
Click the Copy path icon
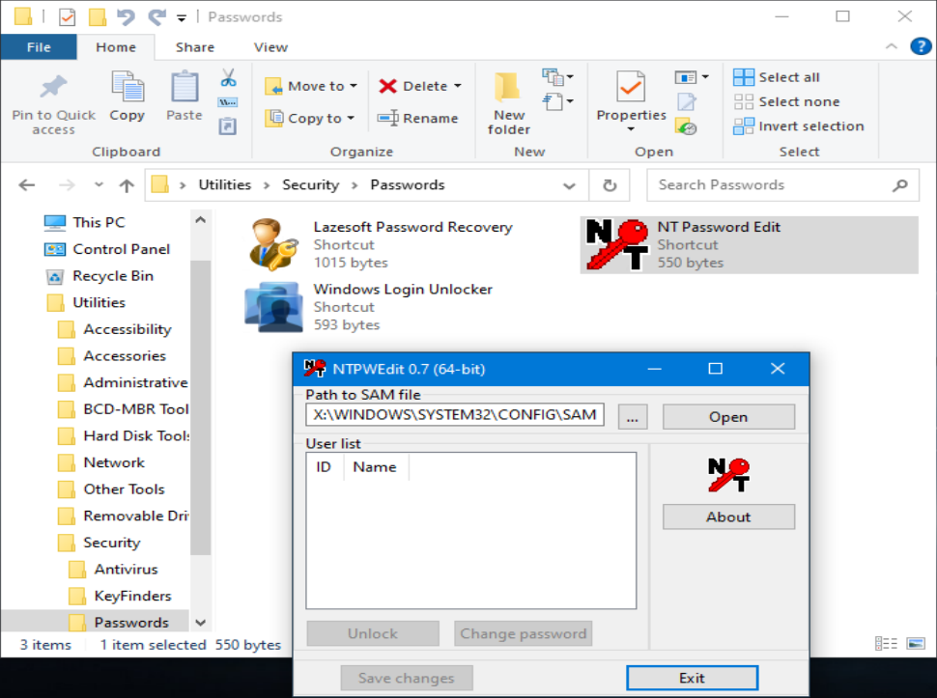(228, 102)
